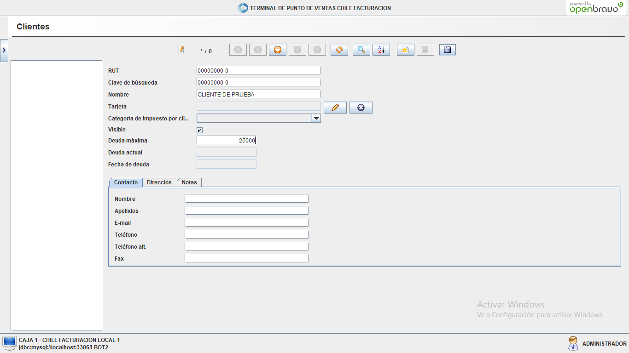Click the empty client list panel
The image size is (629, 353).
56,195
